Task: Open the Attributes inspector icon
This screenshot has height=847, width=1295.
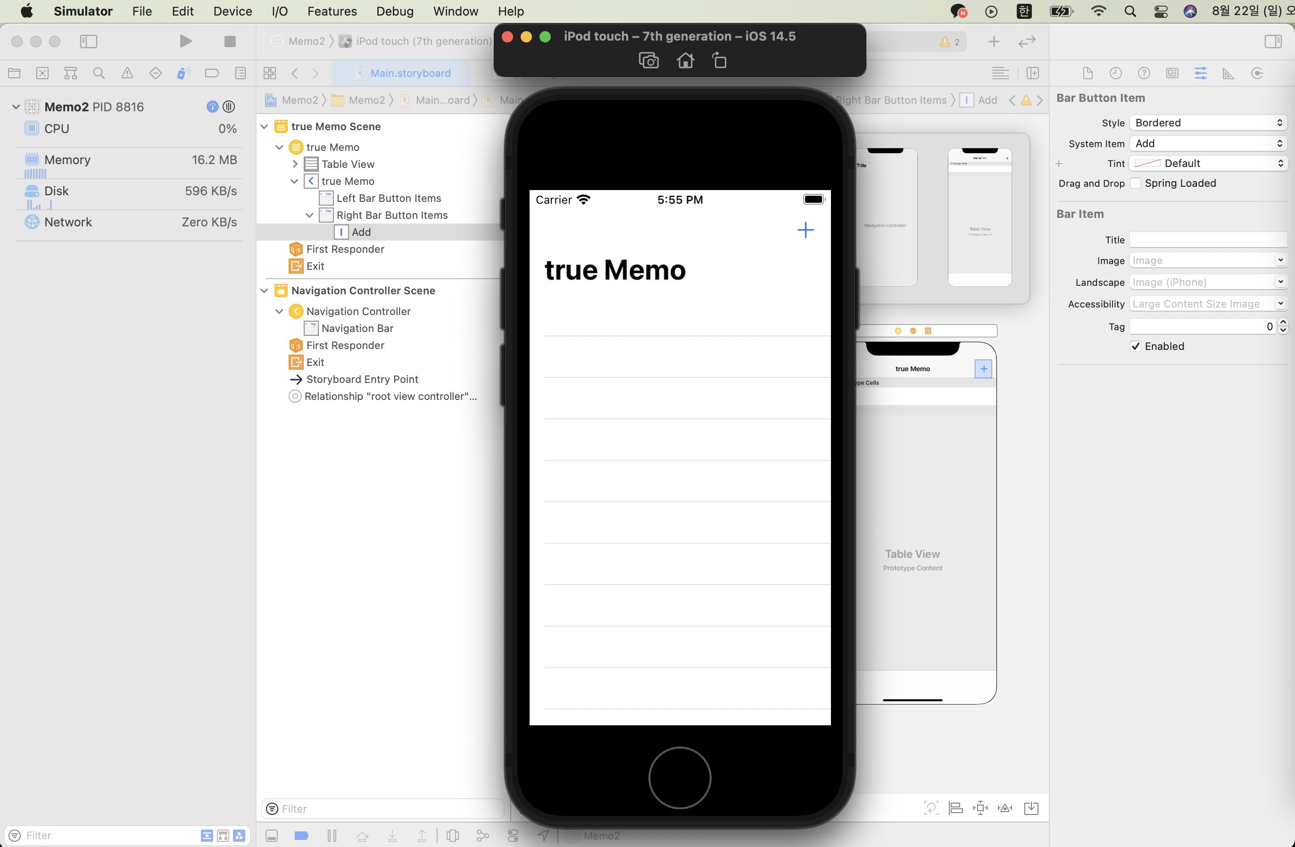Action: coord(1200,73)
